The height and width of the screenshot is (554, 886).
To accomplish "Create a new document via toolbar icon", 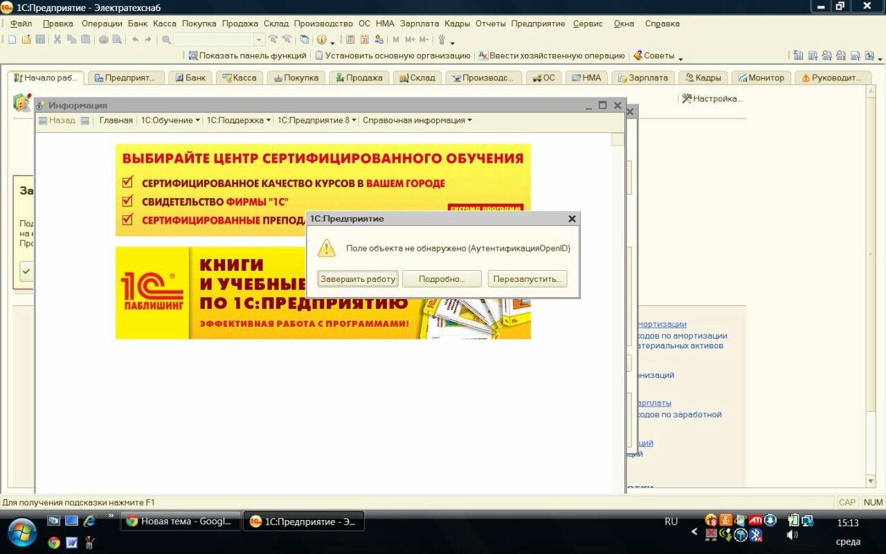I will click(x=12, y=39).
